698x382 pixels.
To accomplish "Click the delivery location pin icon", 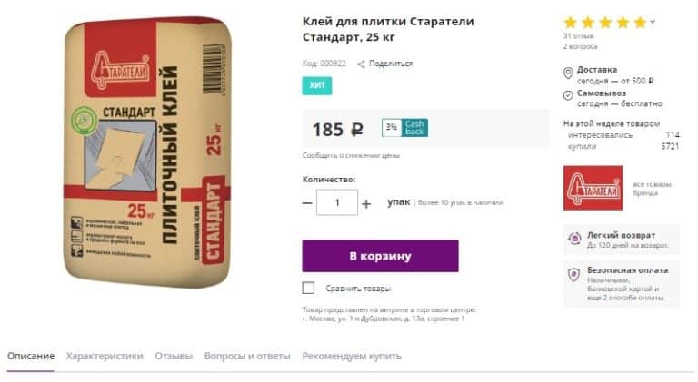I will tap(568, 73).
